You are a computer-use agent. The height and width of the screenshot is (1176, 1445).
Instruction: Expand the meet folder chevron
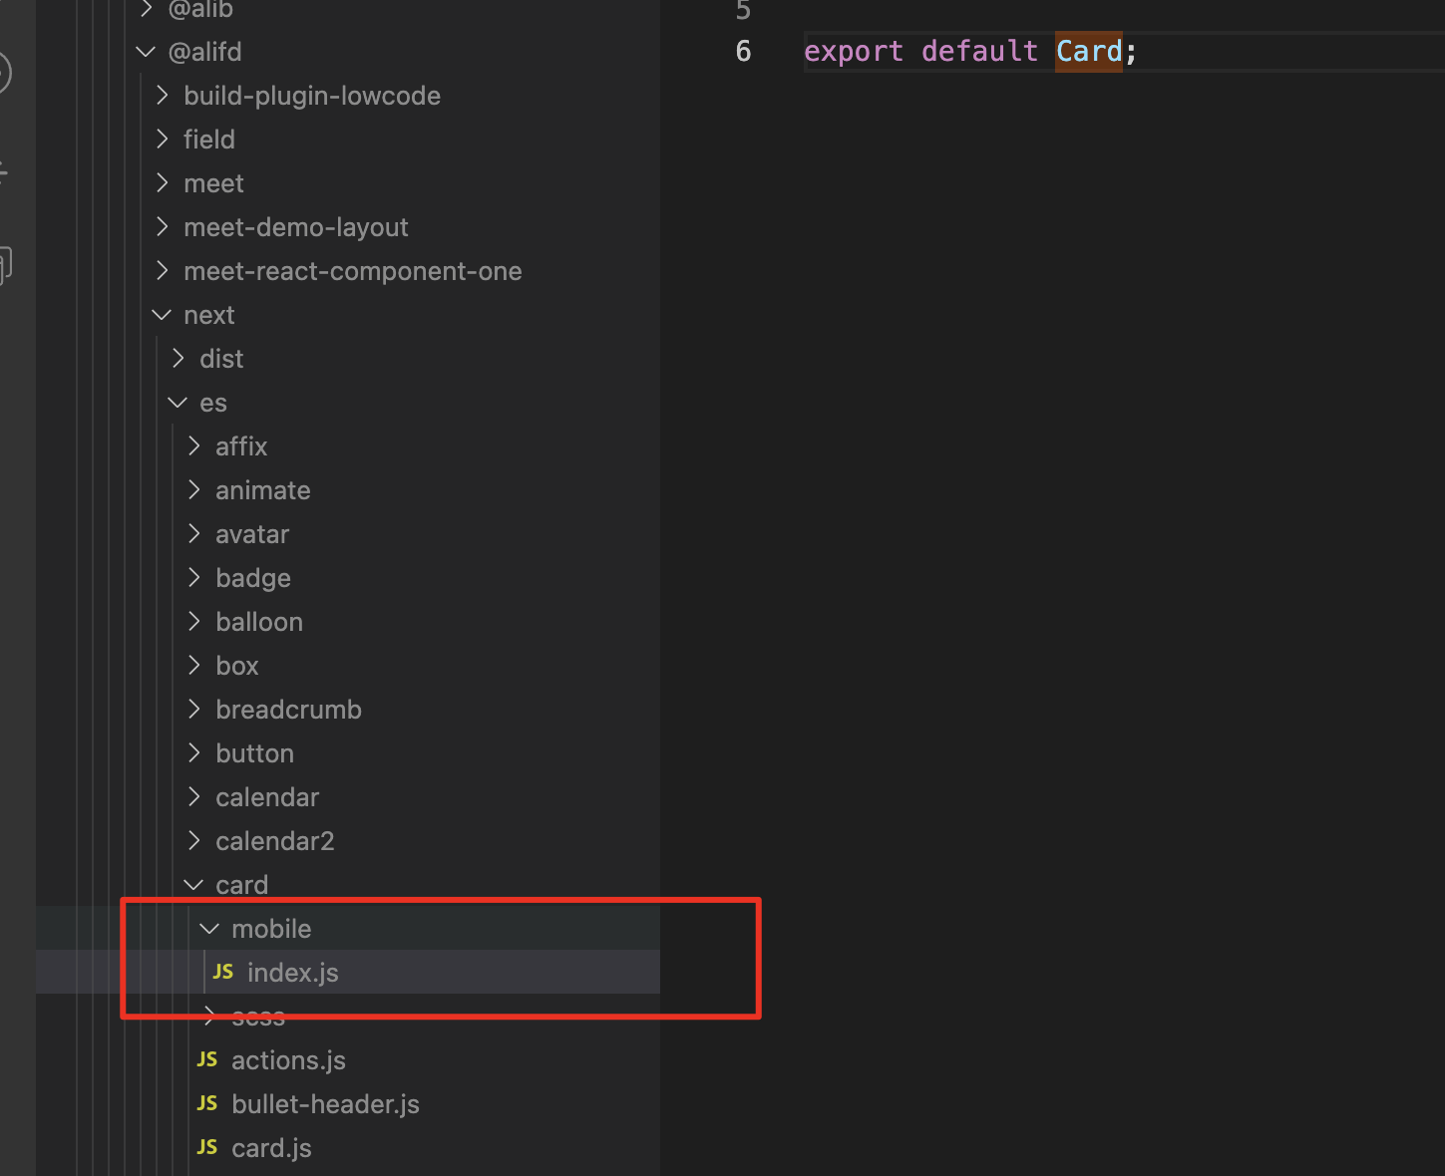coord(162,183)
